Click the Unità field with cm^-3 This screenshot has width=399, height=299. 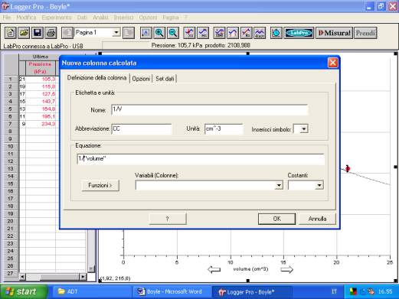tap(224, 129)
